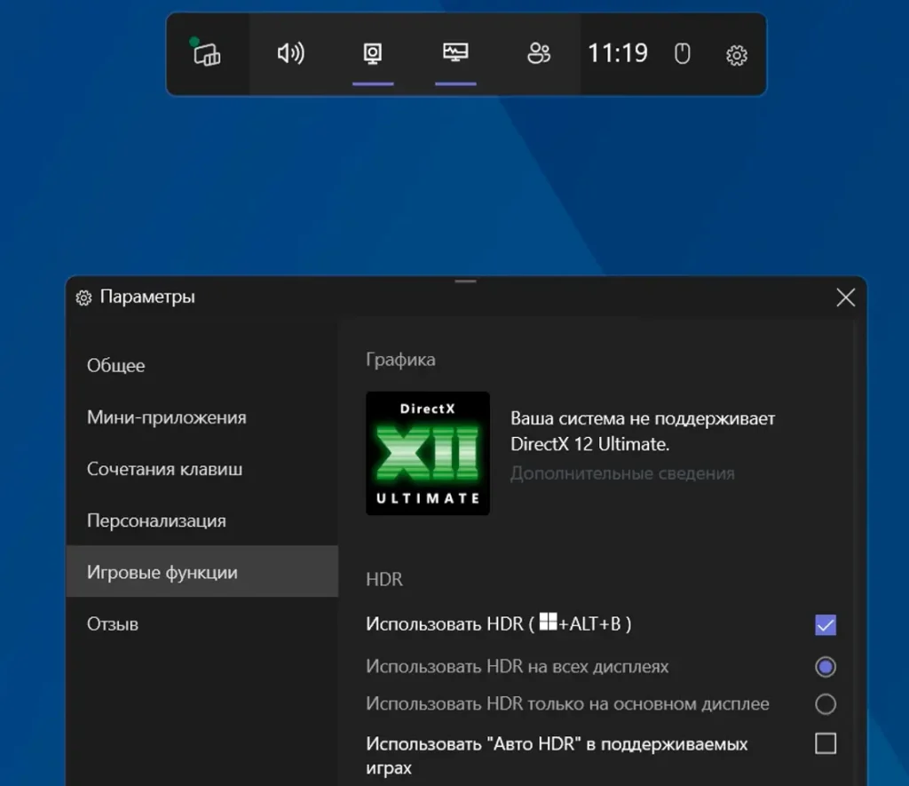909x786 pixels.
Task: Click the mouse click-through icon
Action: tap(682, 54)
